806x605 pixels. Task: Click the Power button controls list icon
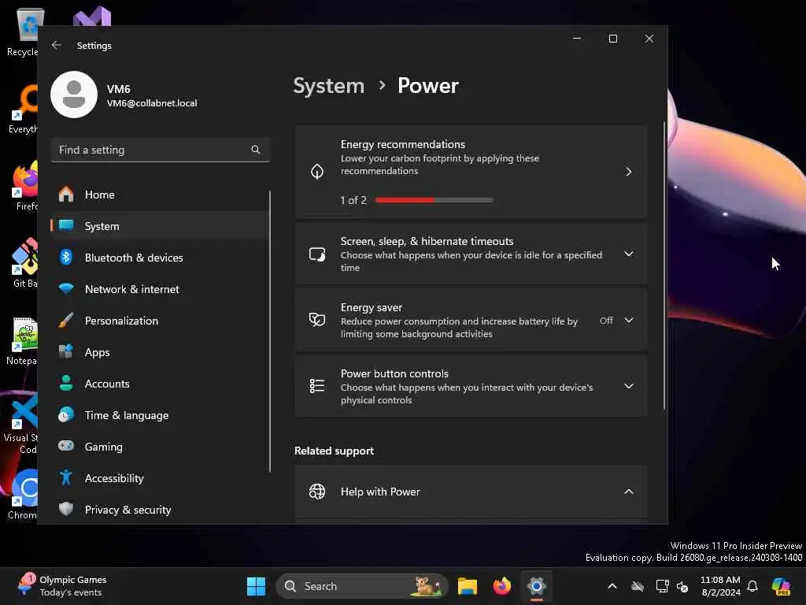(317, 386)
